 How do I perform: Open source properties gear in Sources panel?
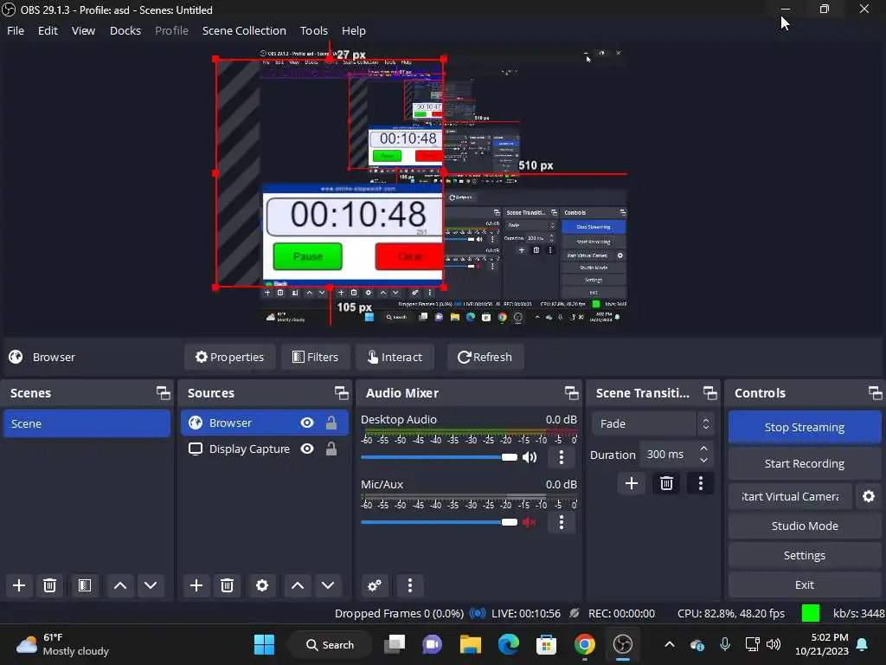pos(262,585)
